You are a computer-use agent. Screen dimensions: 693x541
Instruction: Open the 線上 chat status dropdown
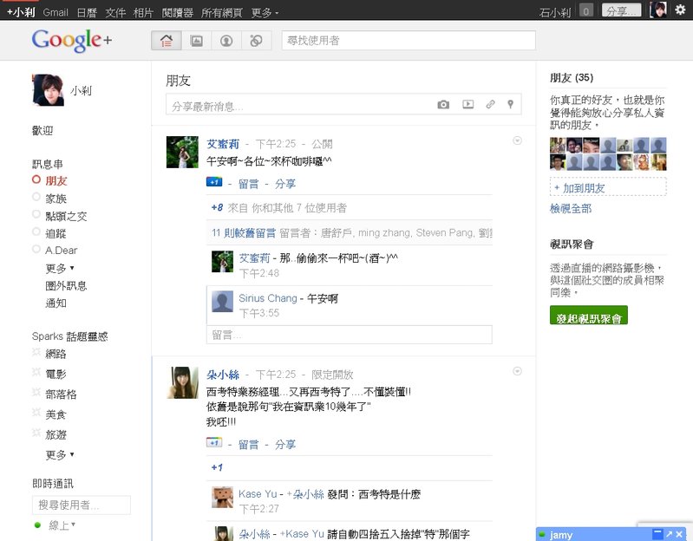tap(62, 525)
